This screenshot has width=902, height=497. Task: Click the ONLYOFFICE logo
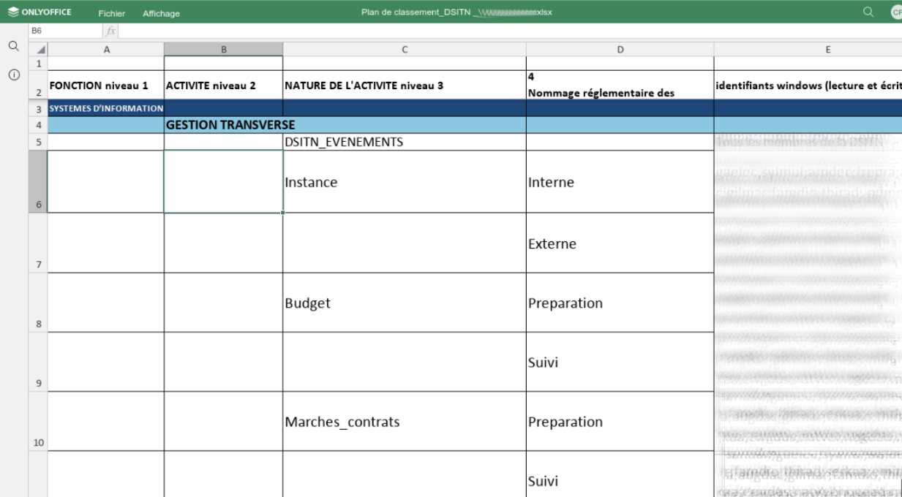tap(40, 12)
